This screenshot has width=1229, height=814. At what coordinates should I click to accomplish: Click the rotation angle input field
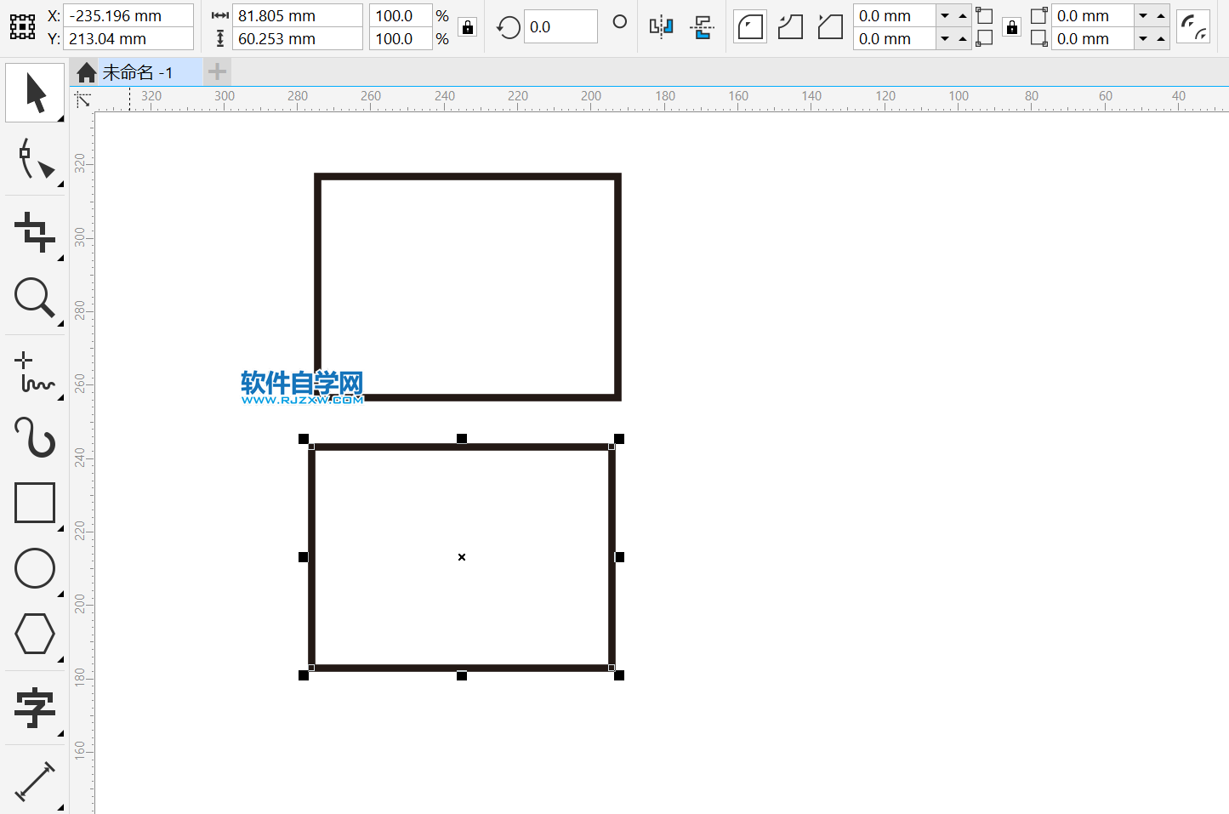(560, 27)
